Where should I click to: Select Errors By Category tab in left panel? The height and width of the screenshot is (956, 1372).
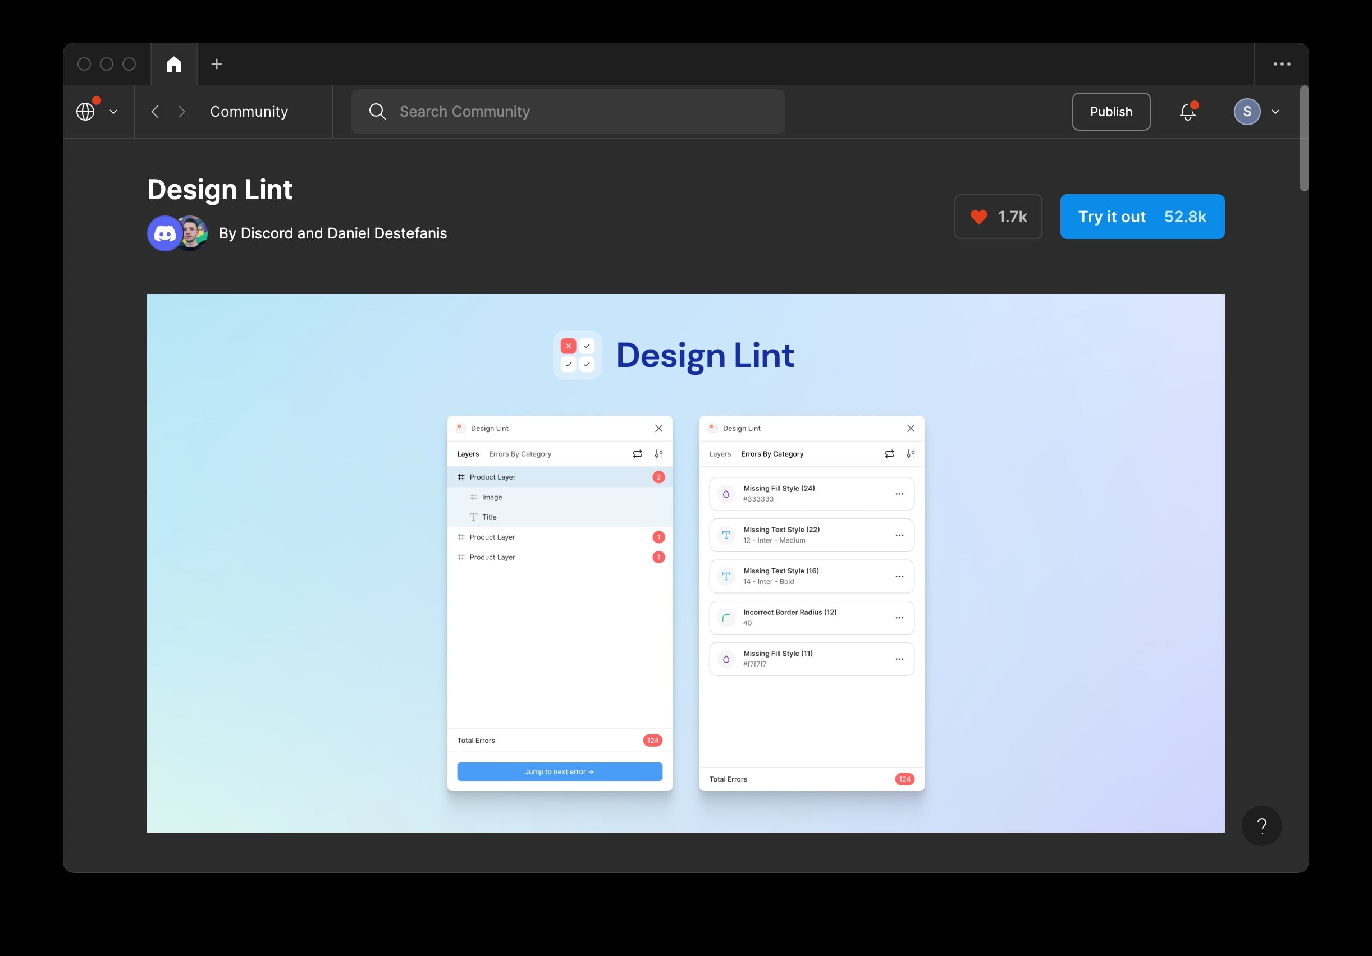(520, 454)
